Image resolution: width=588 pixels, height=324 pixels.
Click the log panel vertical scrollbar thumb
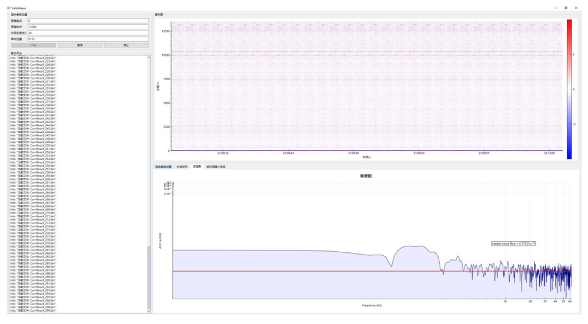149,278
